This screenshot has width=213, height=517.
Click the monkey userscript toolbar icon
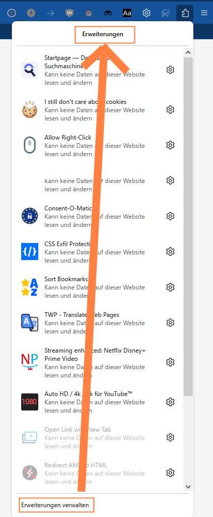pos(89,13)
